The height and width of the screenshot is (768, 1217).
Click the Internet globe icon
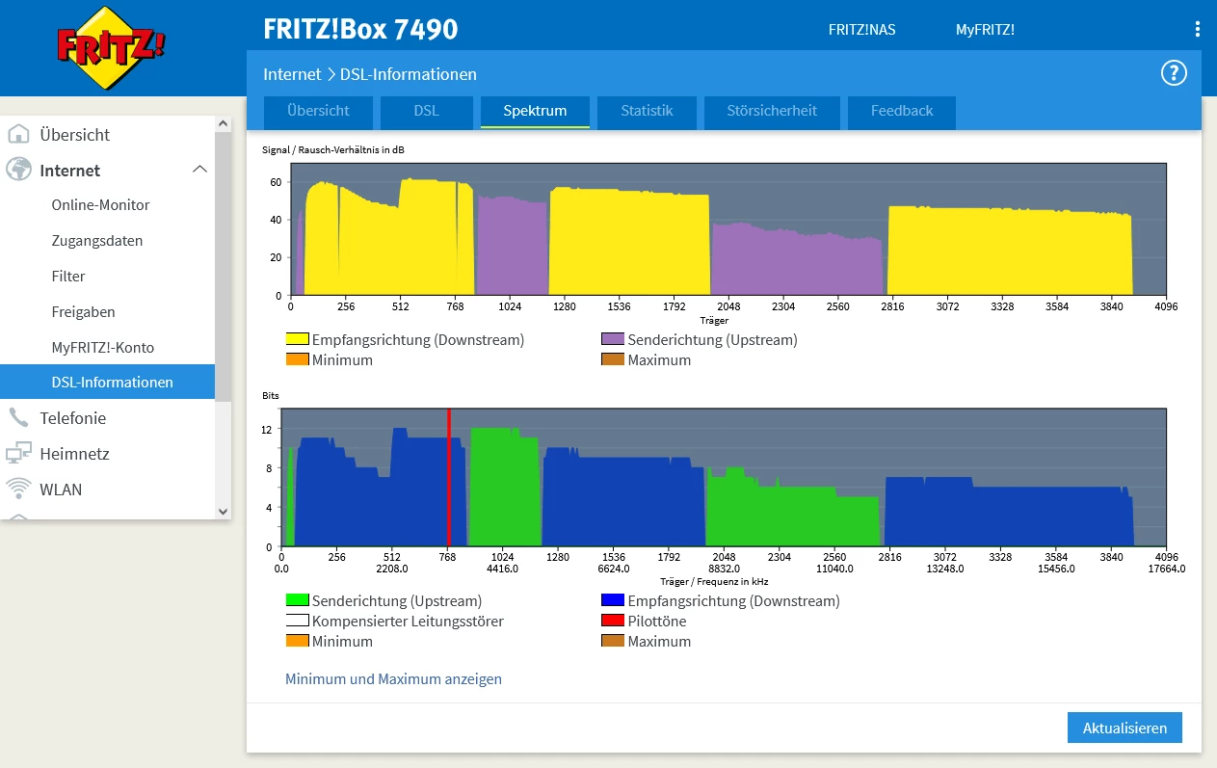18,171
